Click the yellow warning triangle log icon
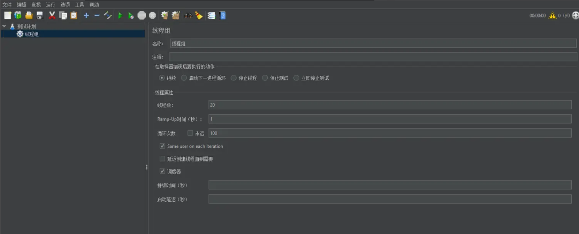 [x=553, y=15]
